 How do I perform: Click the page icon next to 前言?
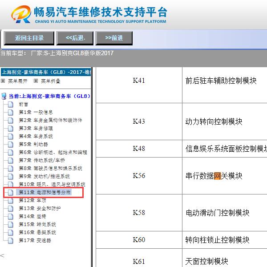(x=11, y=105)
